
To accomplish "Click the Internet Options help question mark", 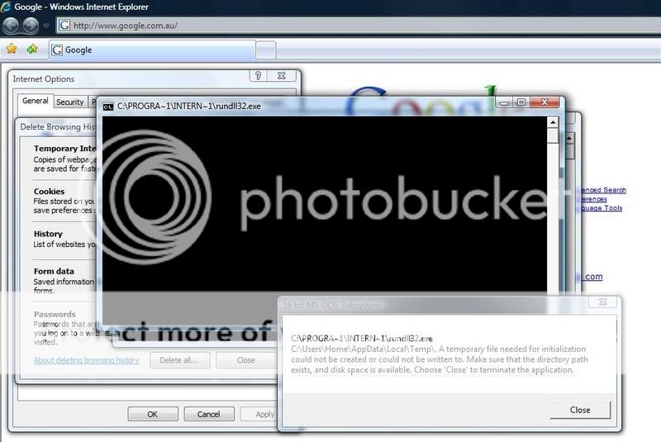I will click(258, 76).
